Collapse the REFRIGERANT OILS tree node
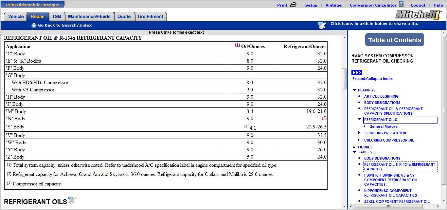This screenshot has width=447, height=210. pyautogui.click(x=360, y=120)
